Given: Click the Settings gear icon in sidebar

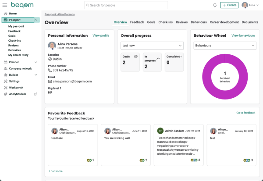Looking at the screenshot, I should click(x=5, y=81).
